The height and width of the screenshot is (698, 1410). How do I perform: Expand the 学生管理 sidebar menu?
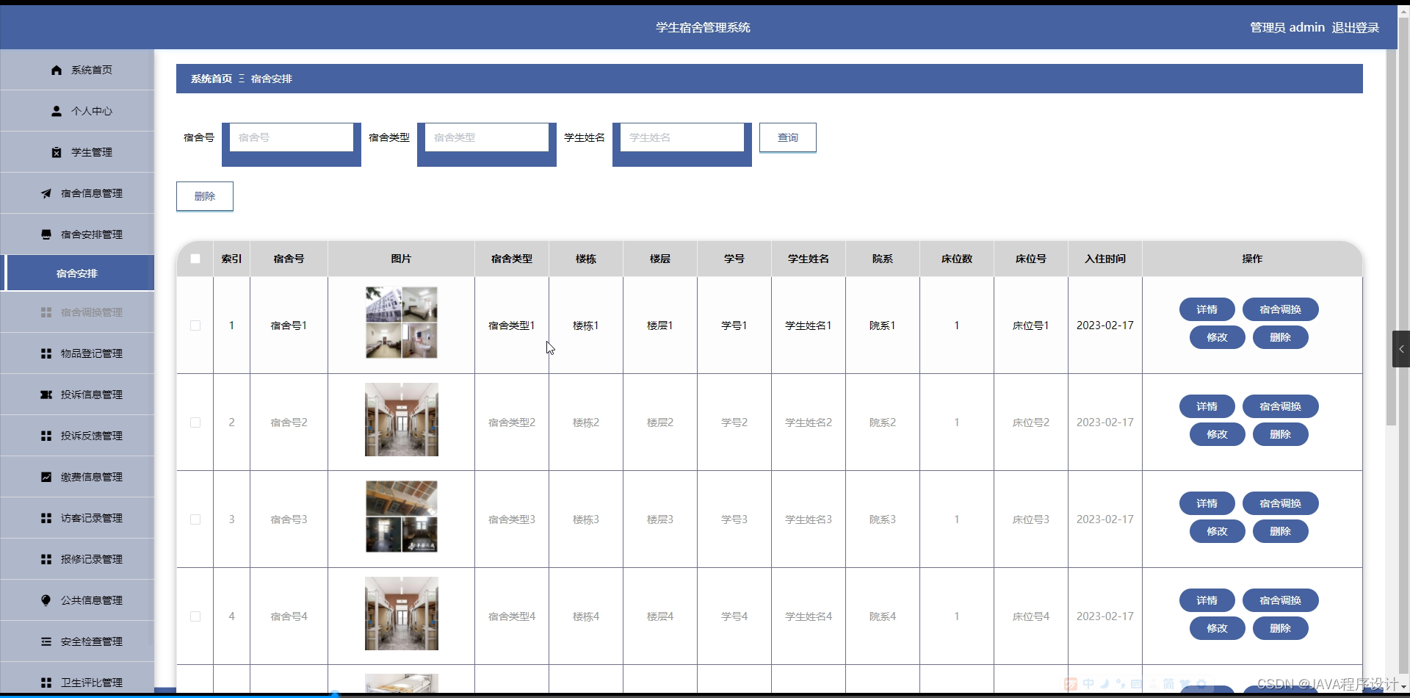[x=77, y=152]
